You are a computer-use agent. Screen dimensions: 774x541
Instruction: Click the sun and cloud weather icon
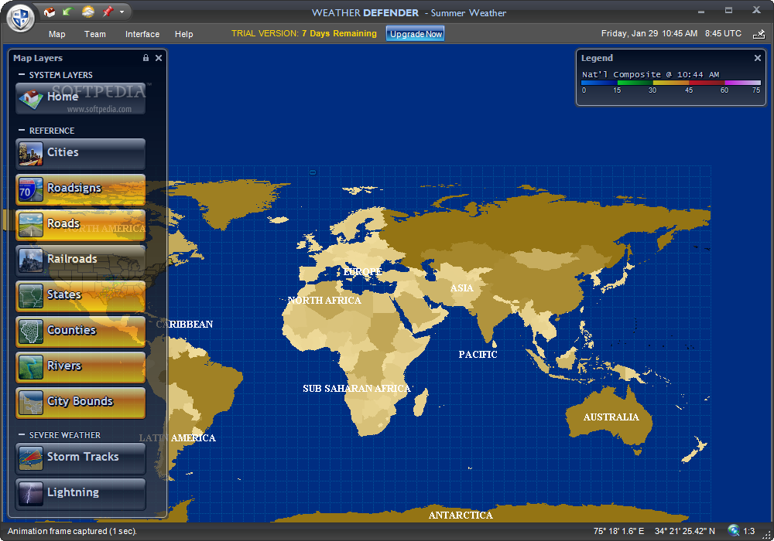click(88, 12)
